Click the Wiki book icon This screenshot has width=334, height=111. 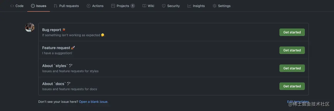click(x=144, y=6)
